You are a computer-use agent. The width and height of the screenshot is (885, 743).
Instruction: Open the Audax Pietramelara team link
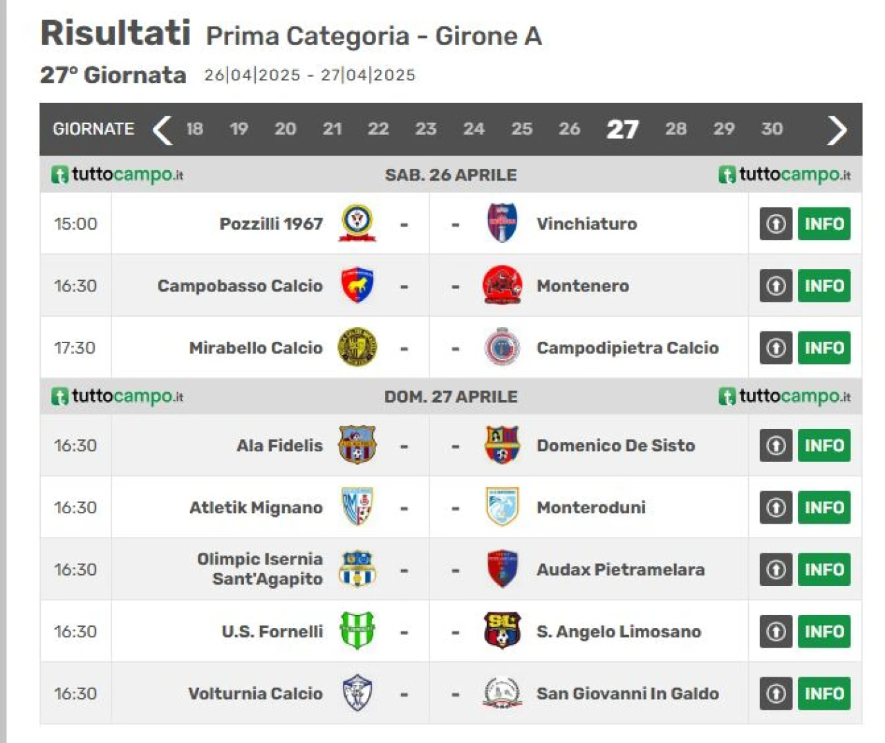point(620,569)
